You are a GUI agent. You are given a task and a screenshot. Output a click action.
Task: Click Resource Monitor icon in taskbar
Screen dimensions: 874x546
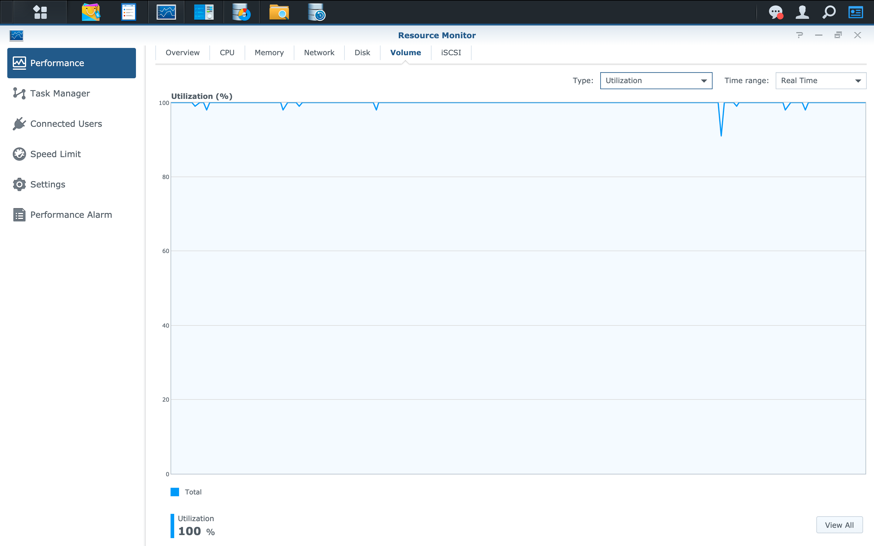tap(166, 12)
